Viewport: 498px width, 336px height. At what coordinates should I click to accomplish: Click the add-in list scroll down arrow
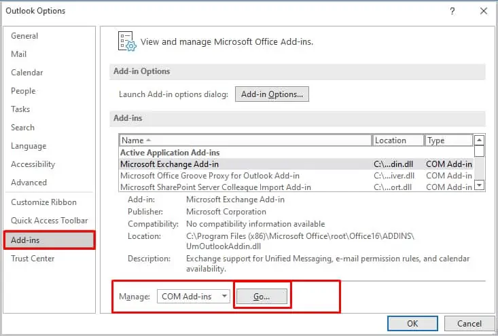point(479,185)
